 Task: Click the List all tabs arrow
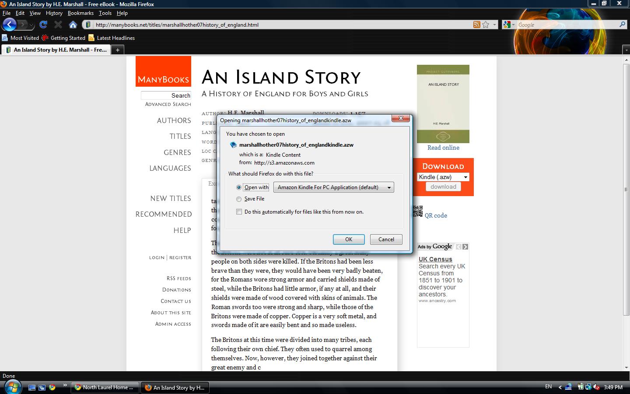pyautogui.click(x=626, y=50)
